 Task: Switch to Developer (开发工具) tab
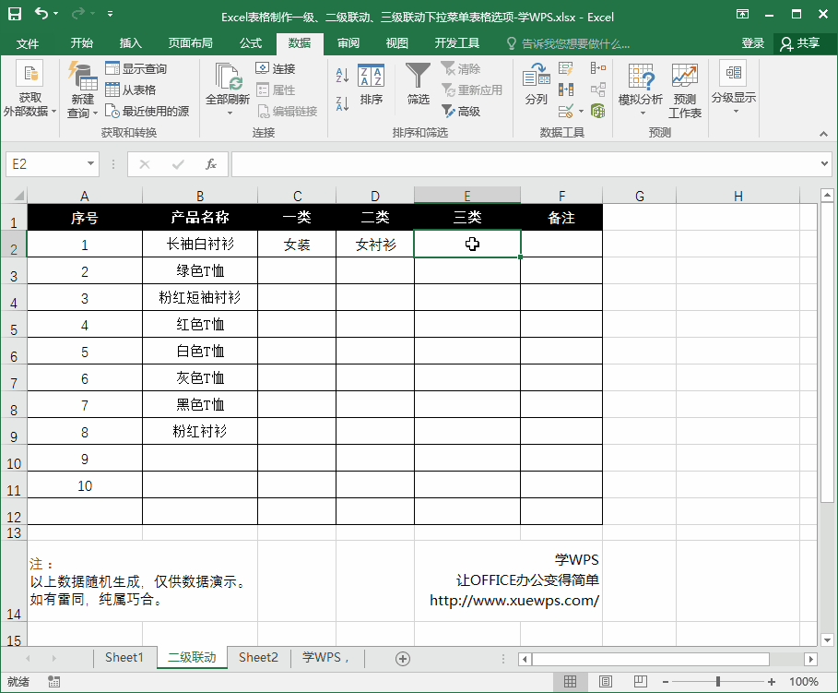tap(457, 42)
